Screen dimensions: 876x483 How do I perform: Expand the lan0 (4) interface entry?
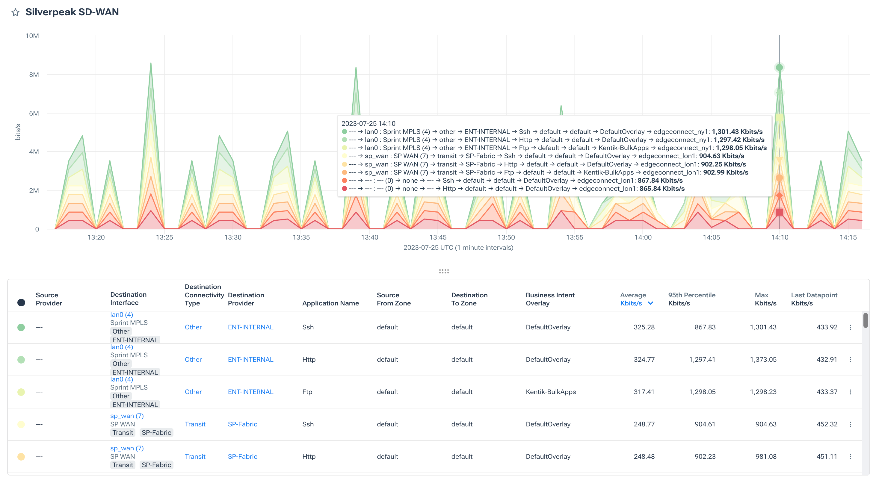[x=121, y=315]
